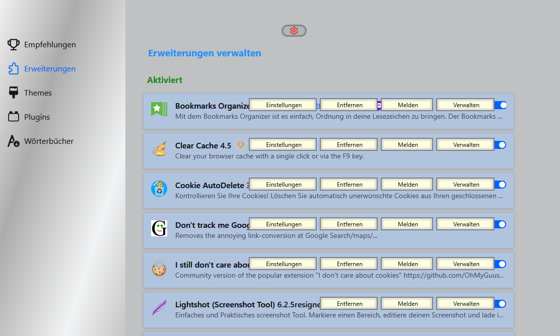Click Verwalten for Clear Cache

[465, 144]
